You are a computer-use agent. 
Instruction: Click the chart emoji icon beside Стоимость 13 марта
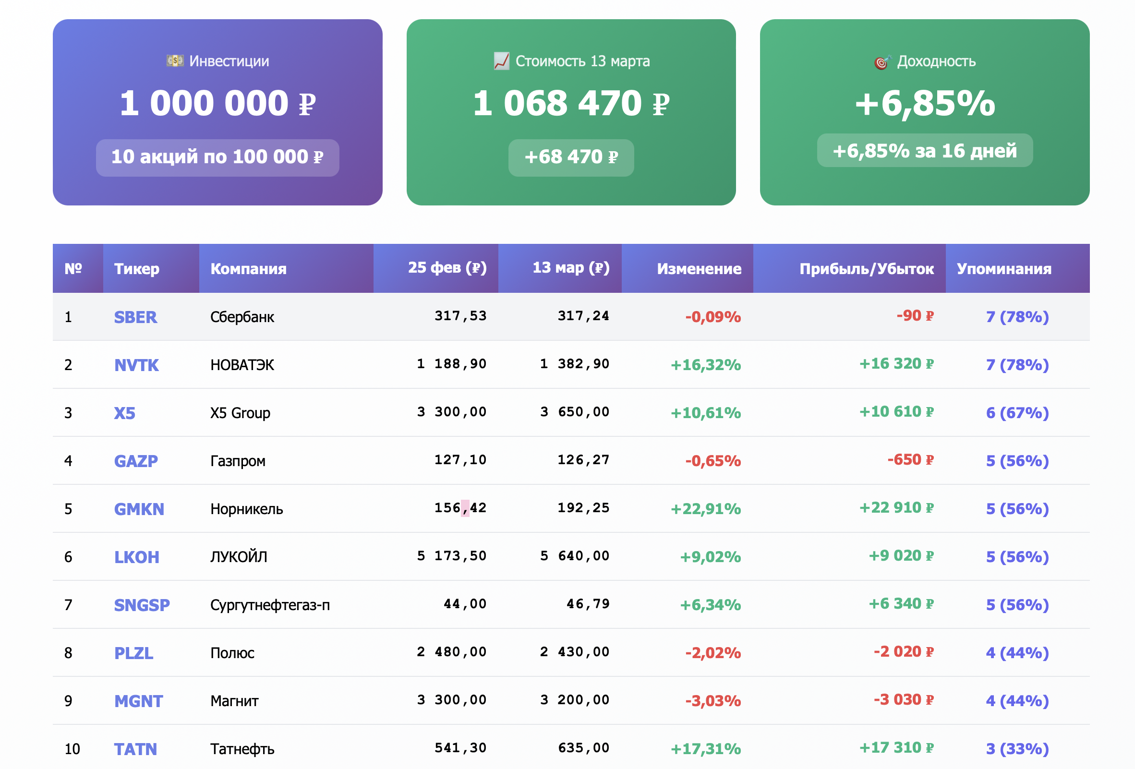point(501,61)
